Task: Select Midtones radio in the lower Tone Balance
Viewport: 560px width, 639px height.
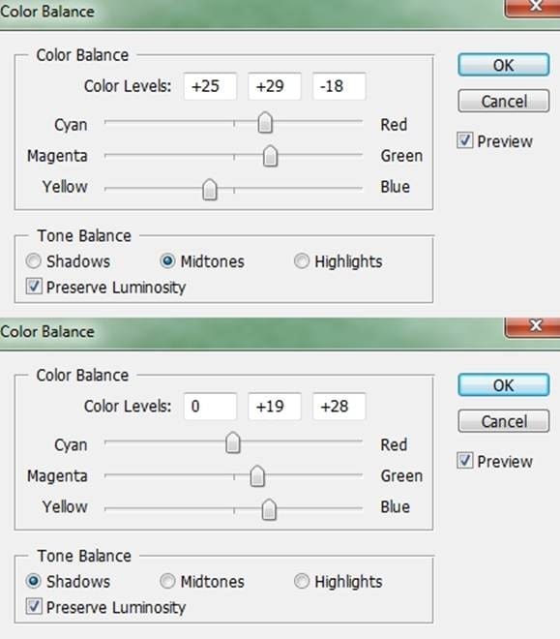Action: (167, 581)
